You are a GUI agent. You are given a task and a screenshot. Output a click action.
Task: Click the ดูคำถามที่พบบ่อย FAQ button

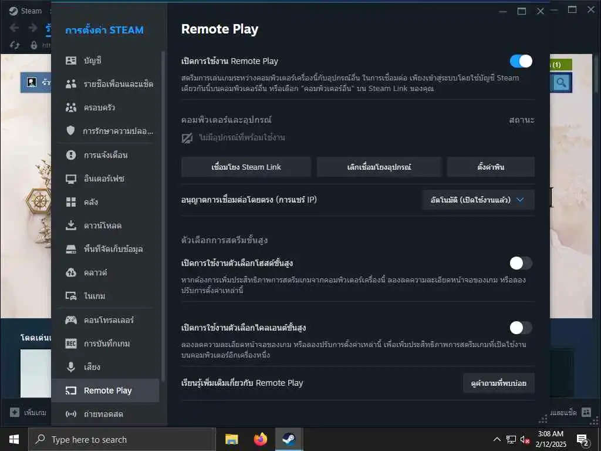pyautogui.click(x=499, y=383)
